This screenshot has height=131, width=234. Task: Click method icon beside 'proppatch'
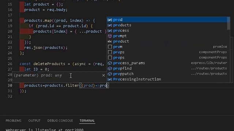110,74
